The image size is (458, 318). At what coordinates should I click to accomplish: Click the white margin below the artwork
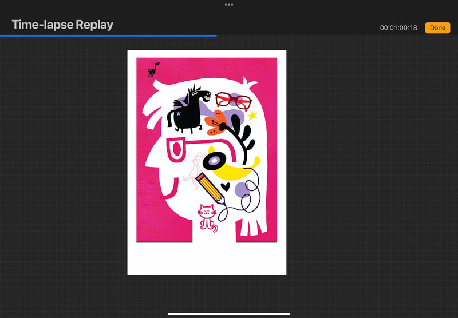[206, 259]
